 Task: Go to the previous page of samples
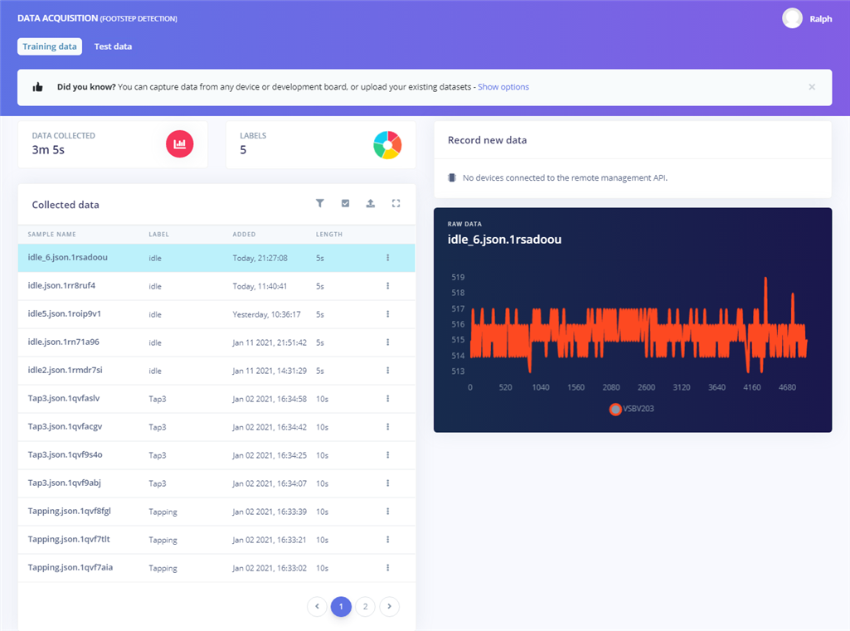point(317,606)
